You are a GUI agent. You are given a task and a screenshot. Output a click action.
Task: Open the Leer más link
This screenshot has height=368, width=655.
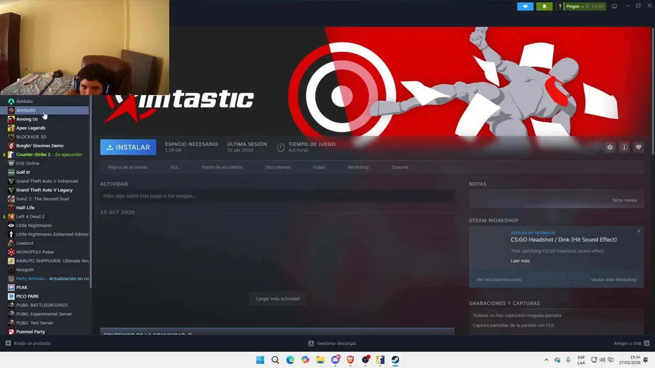tap(520, 261)
